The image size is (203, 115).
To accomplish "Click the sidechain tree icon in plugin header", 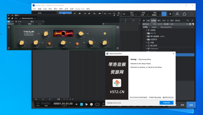I will tap(16, 18).
